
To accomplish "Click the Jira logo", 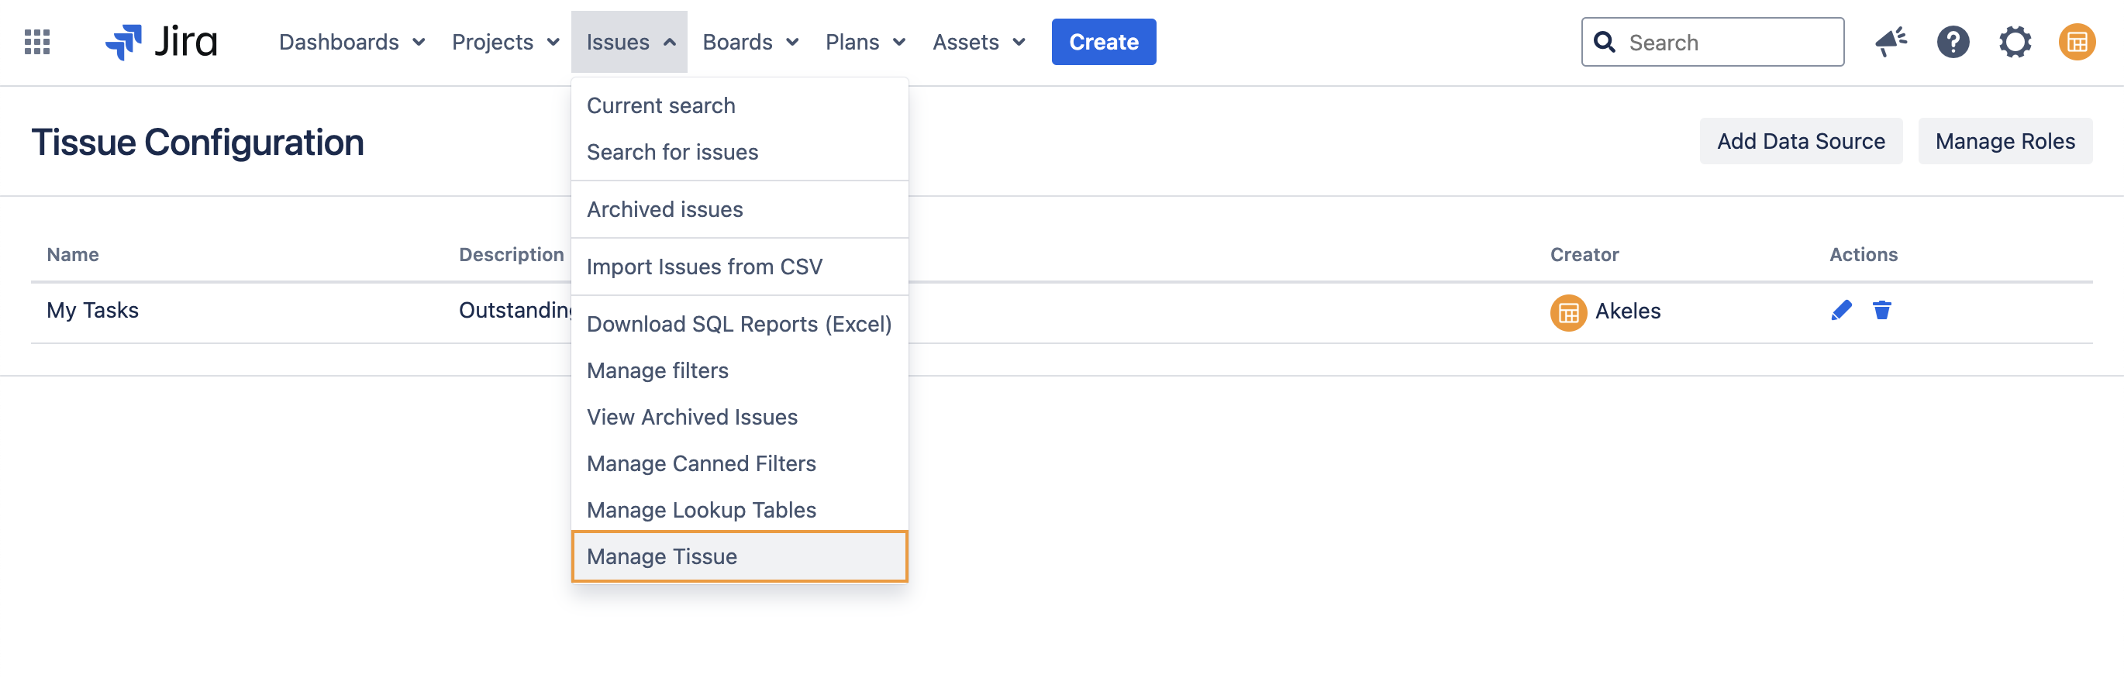I will click(161, 42).
